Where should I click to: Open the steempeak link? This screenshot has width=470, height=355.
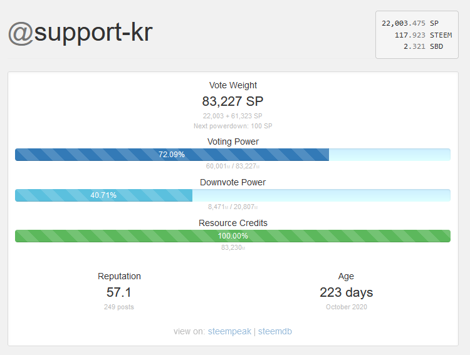pos(229,331)
